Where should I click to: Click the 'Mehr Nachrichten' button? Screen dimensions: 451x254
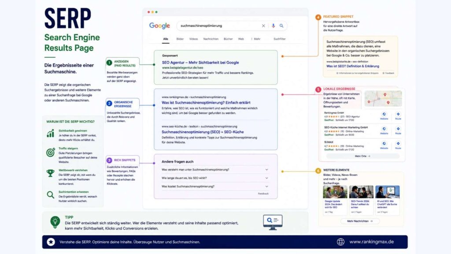coord(360,221)
